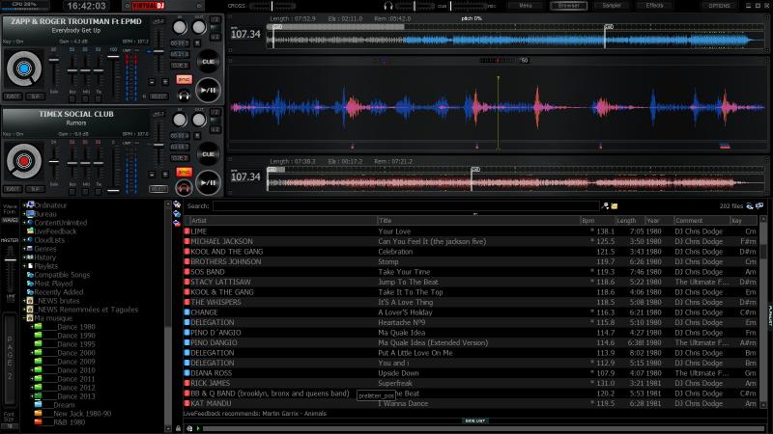Click the PAGE 2 vertical button

pos(10,359)
